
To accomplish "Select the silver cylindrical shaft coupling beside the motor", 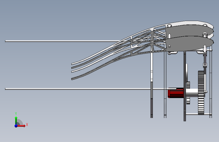I will pyautogui.click(x=192, y=93).
